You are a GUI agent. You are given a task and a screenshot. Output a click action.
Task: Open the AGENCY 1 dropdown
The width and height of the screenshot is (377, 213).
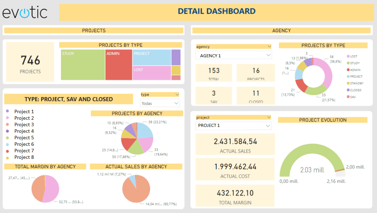click(x=234, y=56)
